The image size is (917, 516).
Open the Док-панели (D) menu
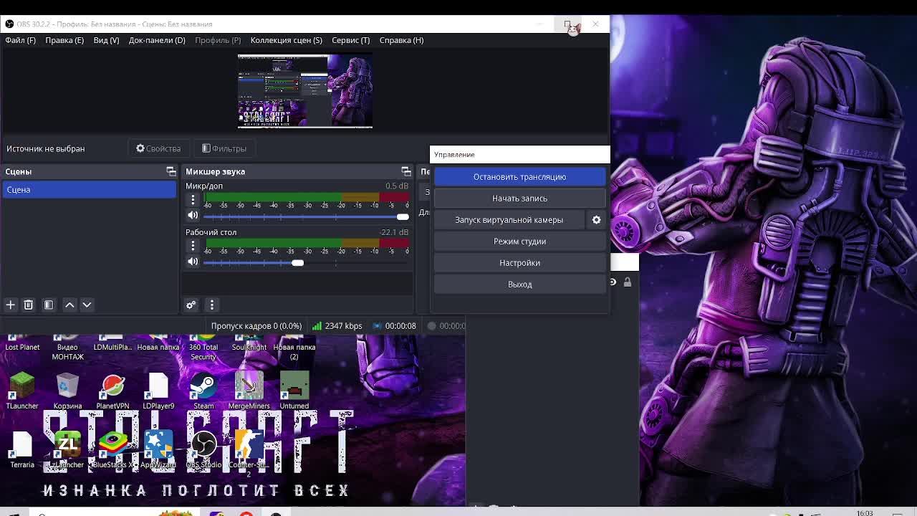click(x=157, y=40)
